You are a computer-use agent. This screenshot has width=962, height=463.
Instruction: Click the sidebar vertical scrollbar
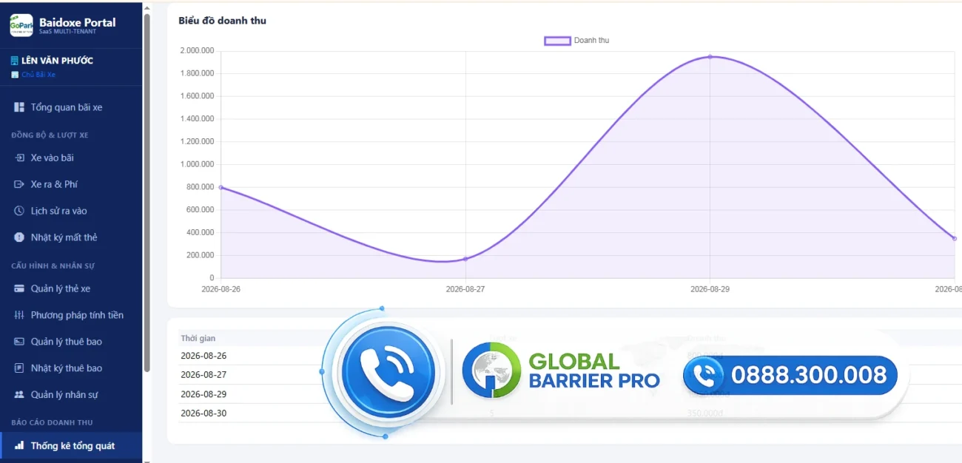point(147,192)
